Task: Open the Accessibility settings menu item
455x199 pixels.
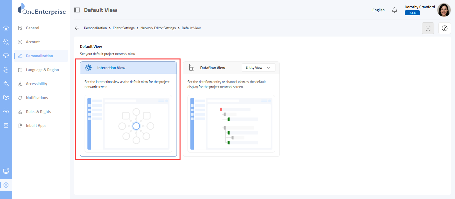Action: click(x=36, y=84)
